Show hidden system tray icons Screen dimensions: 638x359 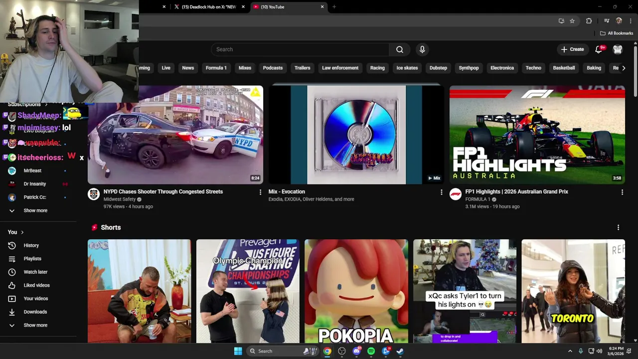tap(570, 351)
